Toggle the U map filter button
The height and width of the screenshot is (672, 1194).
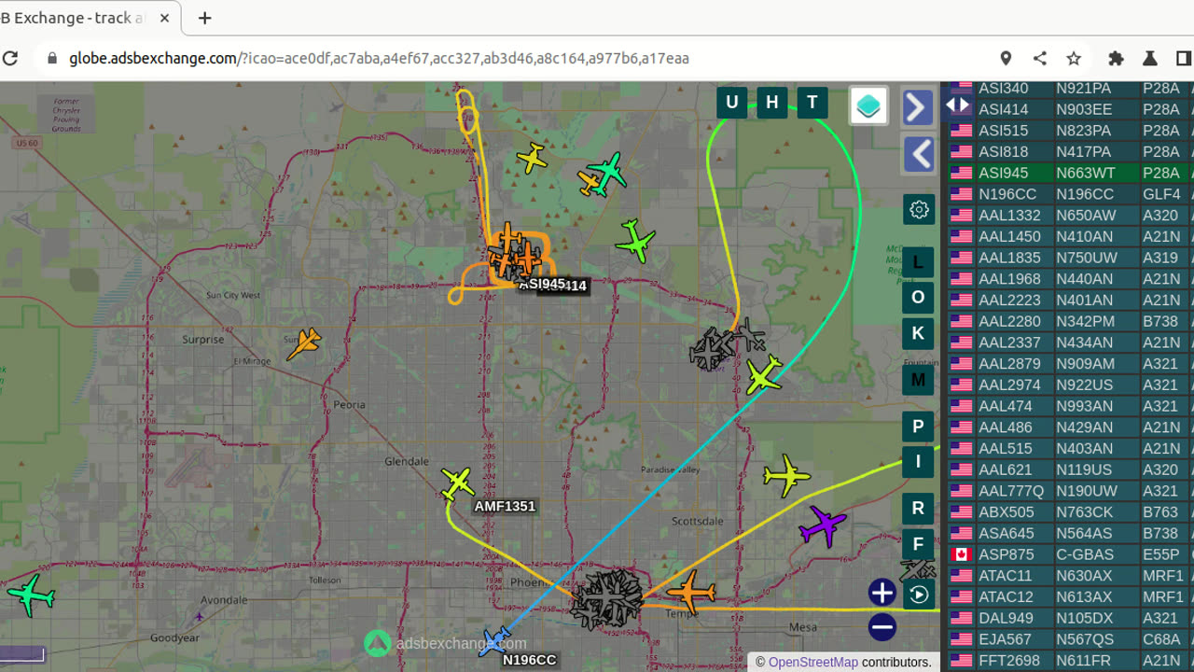click(731, 103)
